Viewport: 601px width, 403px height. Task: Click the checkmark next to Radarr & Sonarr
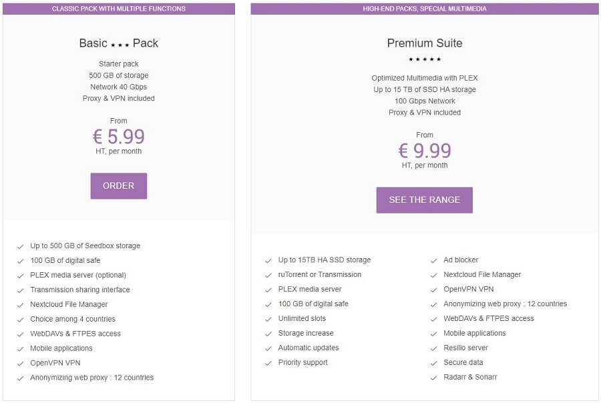[x=433, y=378]
